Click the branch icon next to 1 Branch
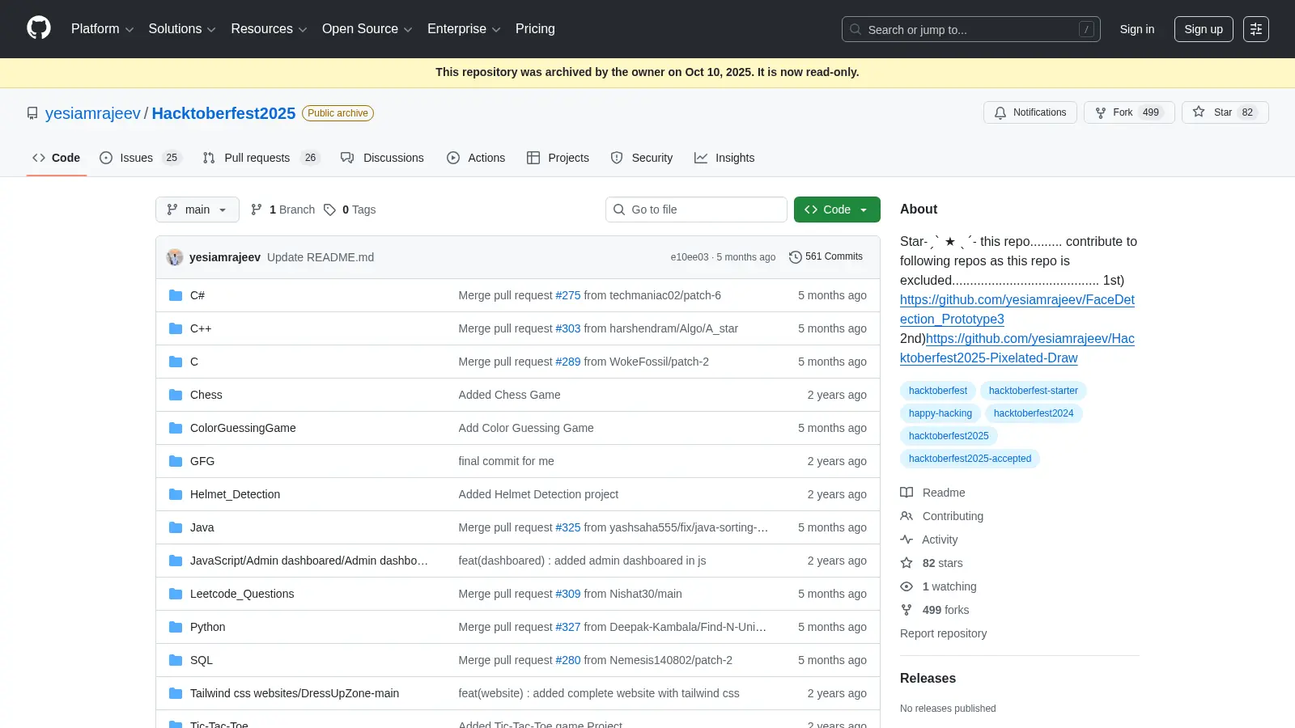The width and height of the screenshot is (1295, 728). [x=257, y=210]
